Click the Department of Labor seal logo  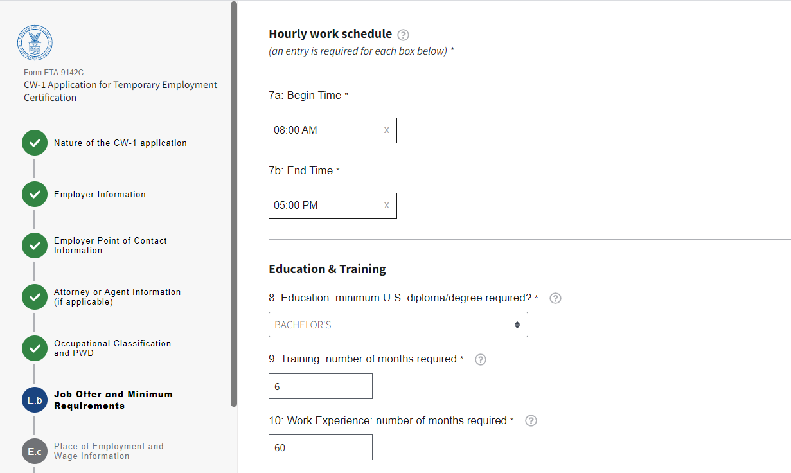tap(35, 43)
